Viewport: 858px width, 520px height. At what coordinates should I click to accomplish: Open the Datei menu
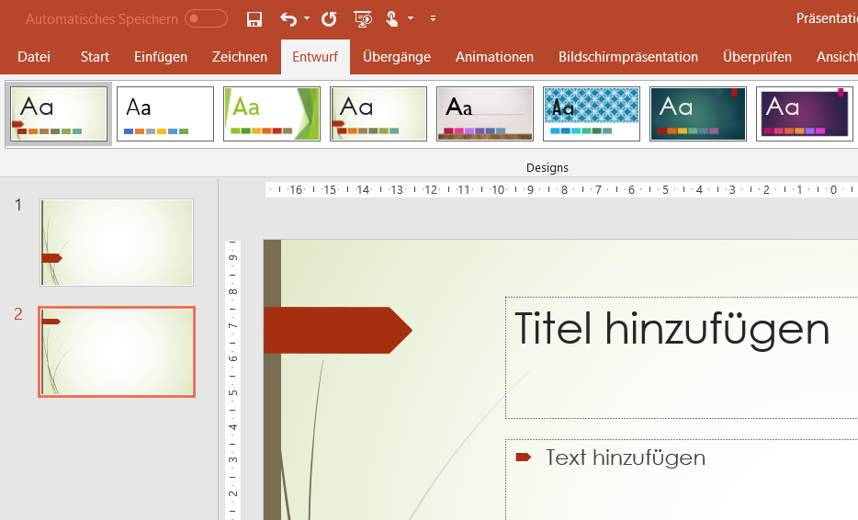pos(34,57)
